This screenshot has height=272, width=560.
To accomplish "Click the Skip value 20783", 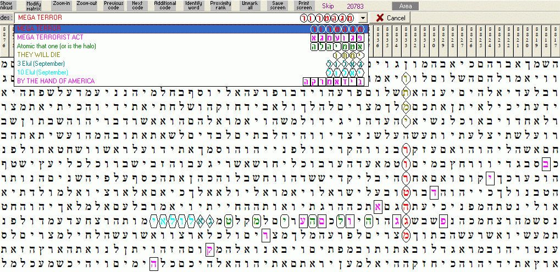I will pyautogui.click(x=356, y=6).
